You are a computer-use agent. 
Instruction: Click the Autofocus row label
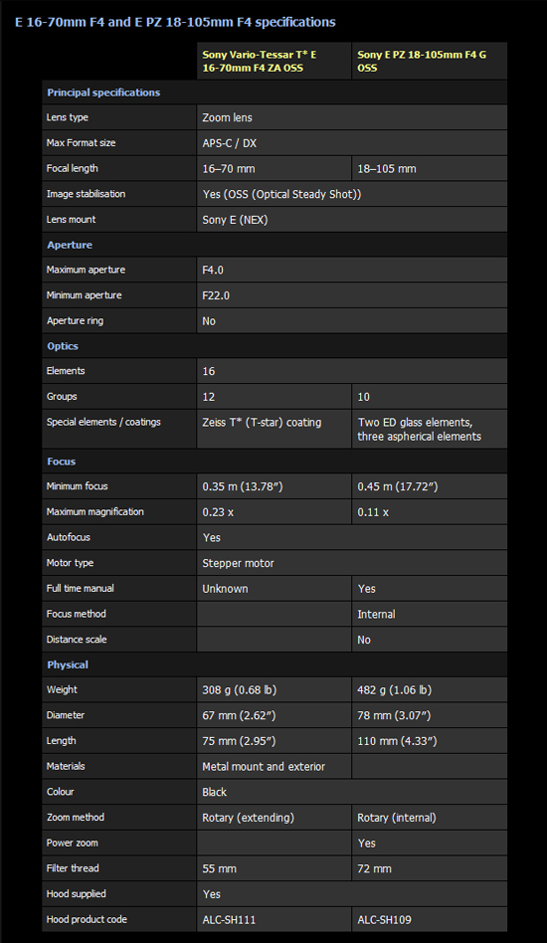click(x=68, y=538)
